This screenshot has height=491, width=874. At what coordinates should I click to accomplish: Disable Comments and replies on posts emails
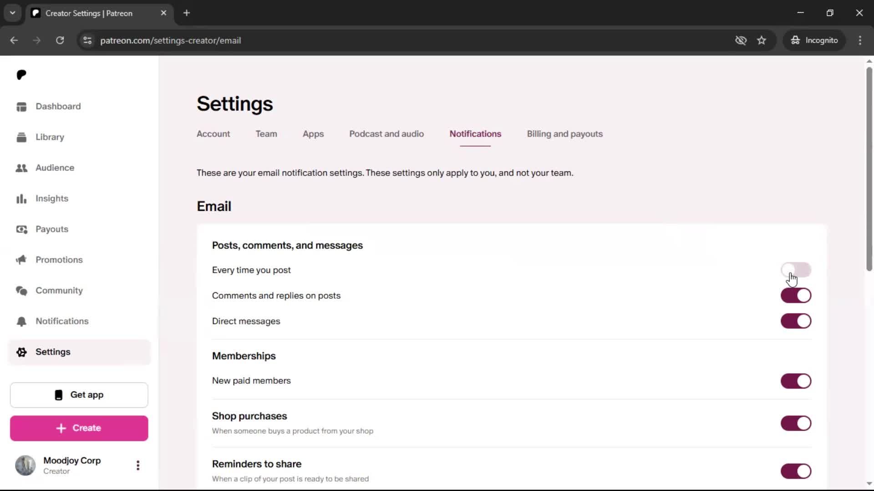pyautogui.click(x=796, y=296)
